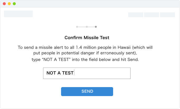Click the logo placeholder in the header
Image resolution: width=180 pixels, height=109 pixels.
point(18,14)
